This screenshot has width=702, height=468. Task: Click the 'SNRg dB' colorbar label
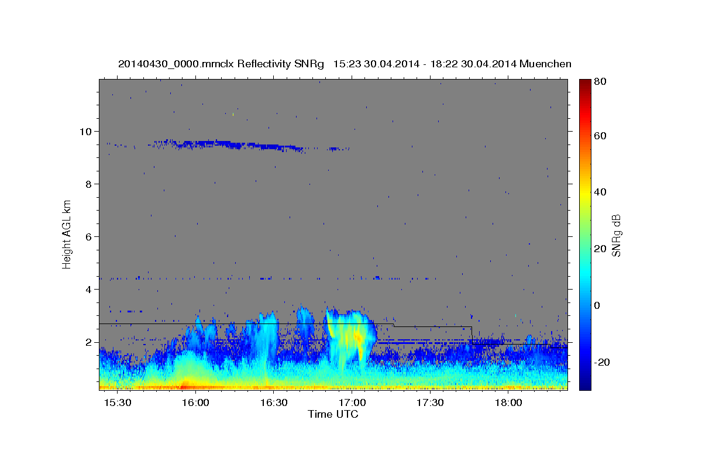(x=616, y=235)
